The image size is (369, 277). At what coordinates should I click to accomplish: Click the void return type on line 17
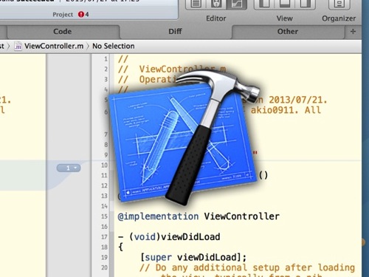145,237
